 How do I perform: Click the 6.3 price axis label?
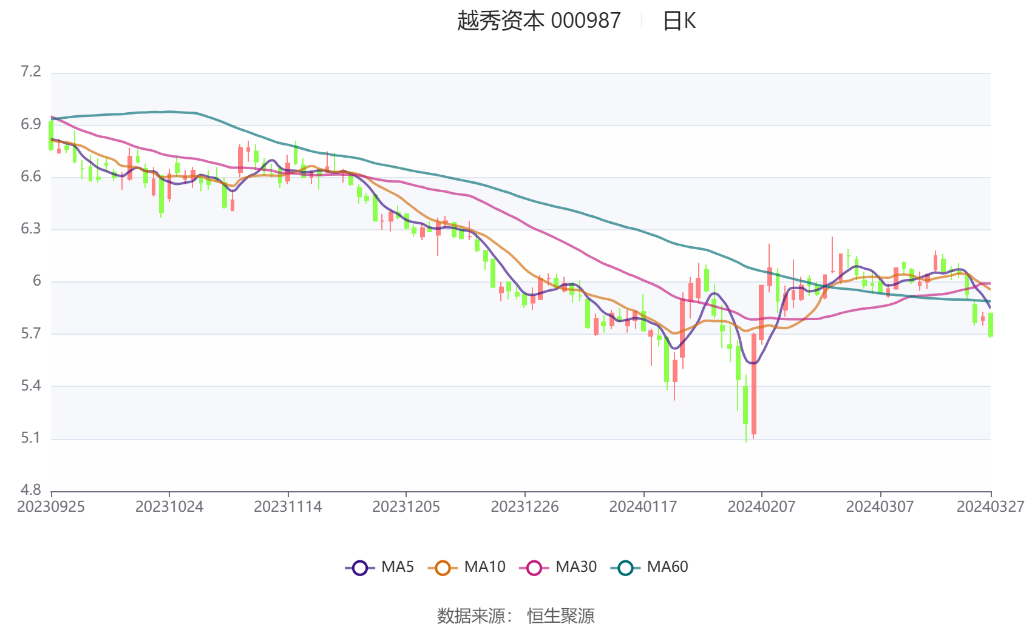31,229
